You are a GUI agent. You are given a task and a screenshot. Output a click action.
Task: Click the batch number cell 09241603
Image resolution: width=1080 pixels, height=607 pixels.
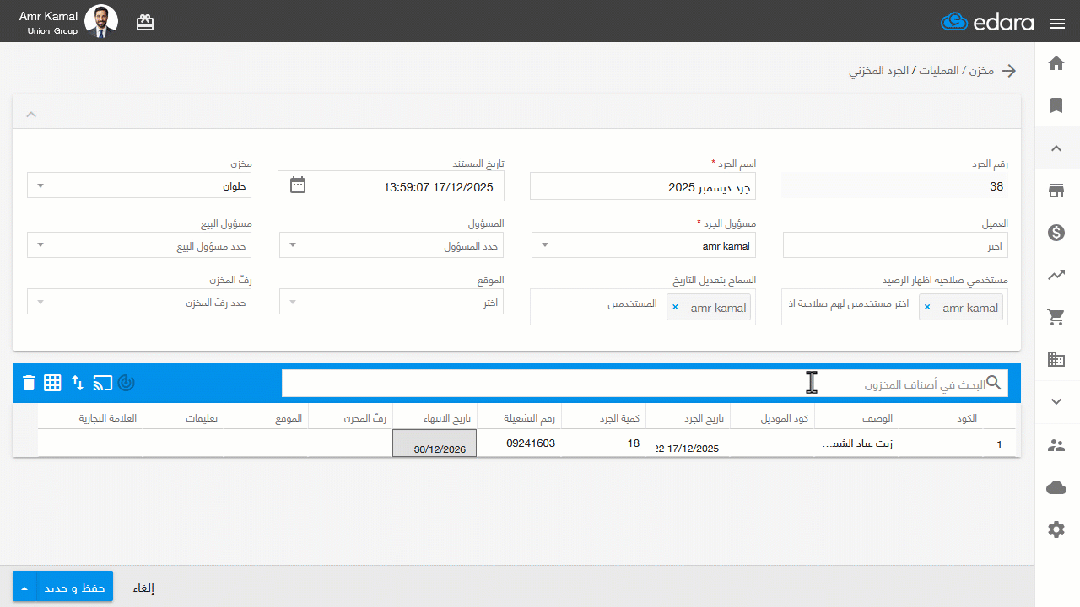(x=519, y=443)
